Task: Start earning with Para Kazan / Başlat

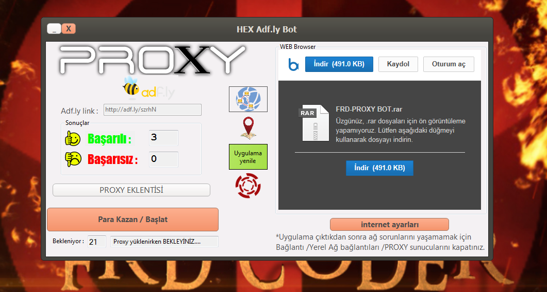Action: [x=132, y=220]
